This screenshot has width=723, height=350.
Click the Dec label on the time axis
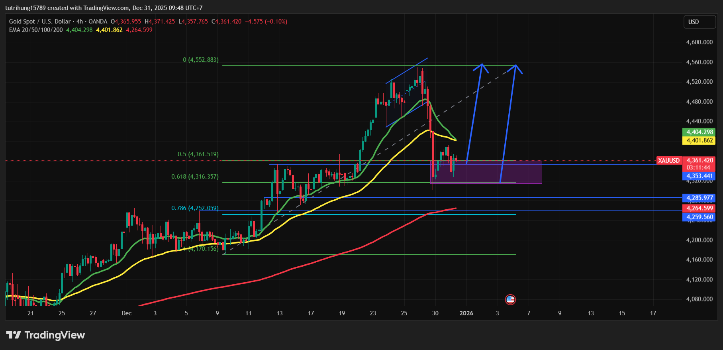126,313
